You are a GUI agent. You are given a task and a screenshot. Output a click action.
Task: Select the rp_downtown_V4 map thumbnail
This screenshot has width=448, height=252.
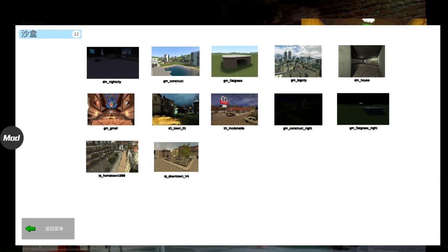pos(176,157)
